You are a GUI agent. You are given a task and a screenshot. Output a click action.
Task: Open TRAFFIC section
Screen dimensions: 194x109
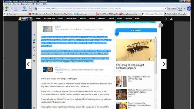click(83, 19)
